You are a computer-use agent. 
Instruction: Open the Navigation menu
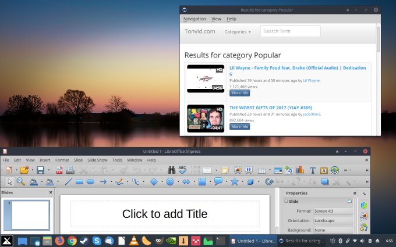pyautogui.click(x=195, y=19)
